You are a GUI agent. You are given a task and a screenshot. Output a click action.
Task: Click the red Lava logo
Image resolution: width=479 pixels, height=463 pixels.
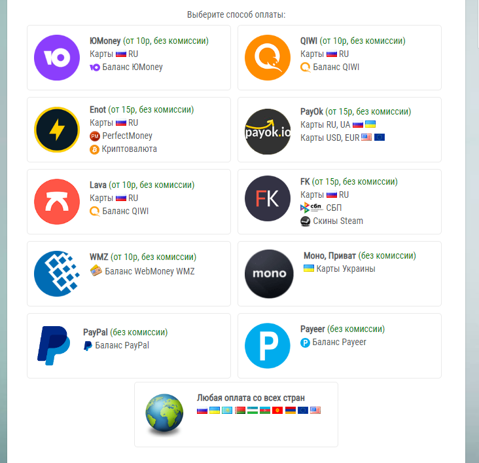click(x=57, y=202)
